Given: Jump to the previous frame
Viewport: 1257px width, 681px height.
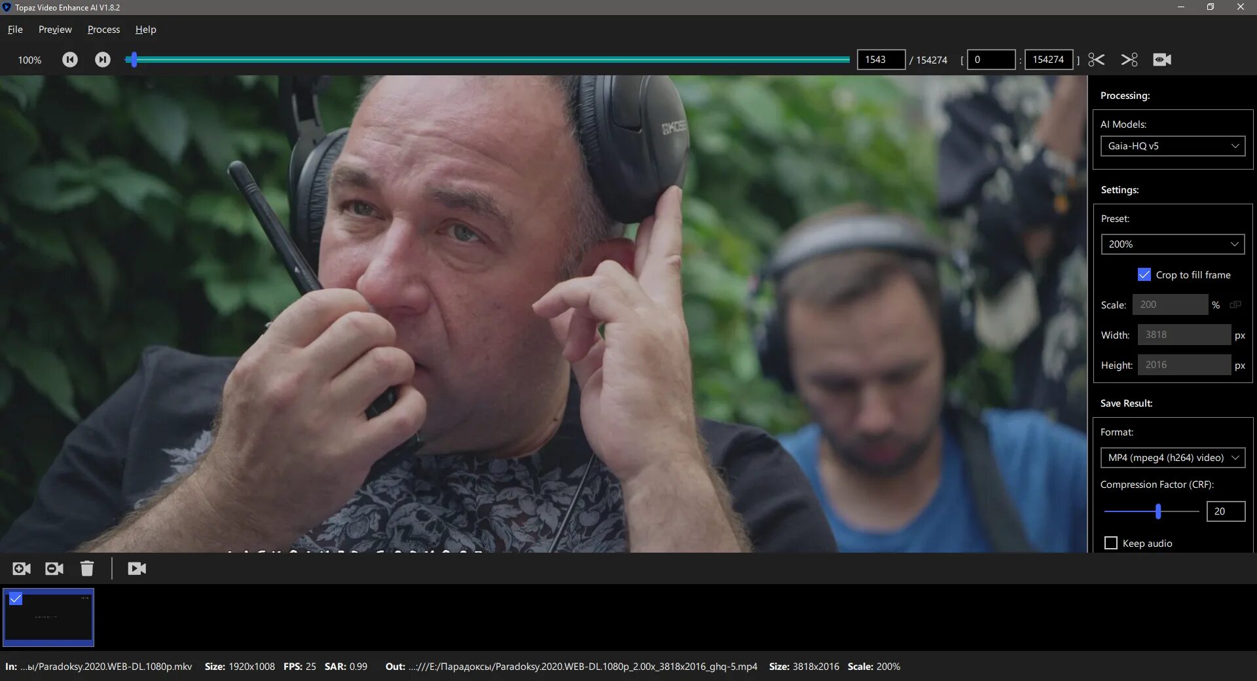Looking at the screenshot, I should [x=70, y=60].
